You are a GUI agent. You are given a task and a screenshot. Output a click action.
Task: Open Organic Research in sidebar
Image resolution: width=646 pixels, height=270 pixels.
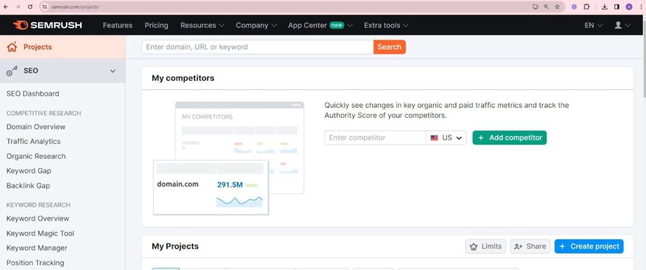[36, 156]
